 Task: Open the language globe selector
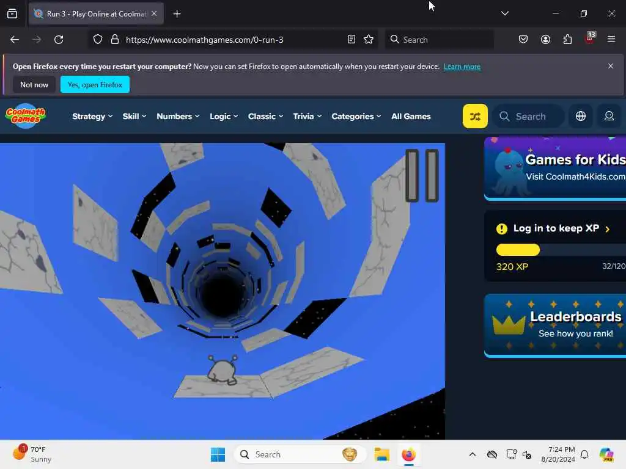581,116
